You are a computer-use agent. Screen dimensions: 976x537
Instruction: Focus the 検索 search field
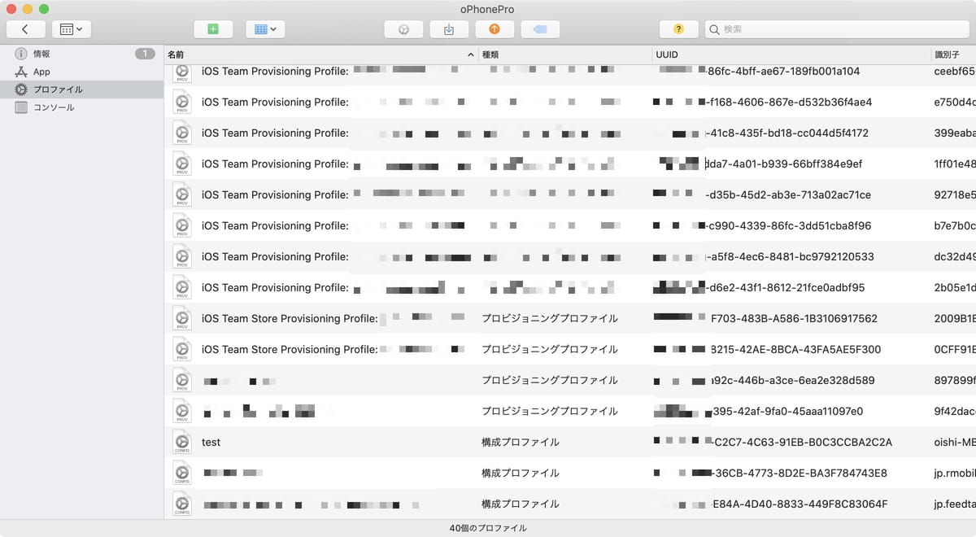pyautogui.click(x=837, y=29)
